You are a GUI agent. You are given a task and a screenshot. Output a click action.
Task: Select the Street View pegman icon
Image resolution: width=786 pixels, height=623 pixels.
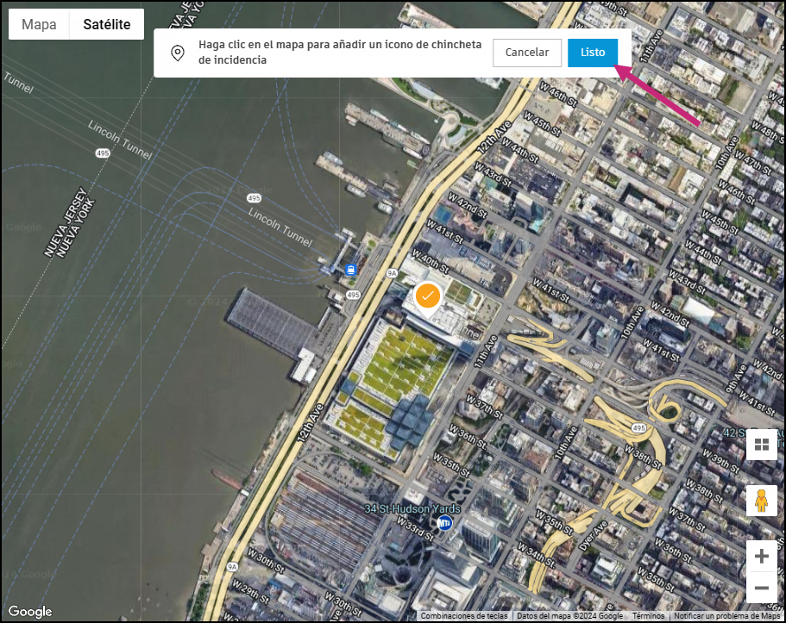click(762, 501)
